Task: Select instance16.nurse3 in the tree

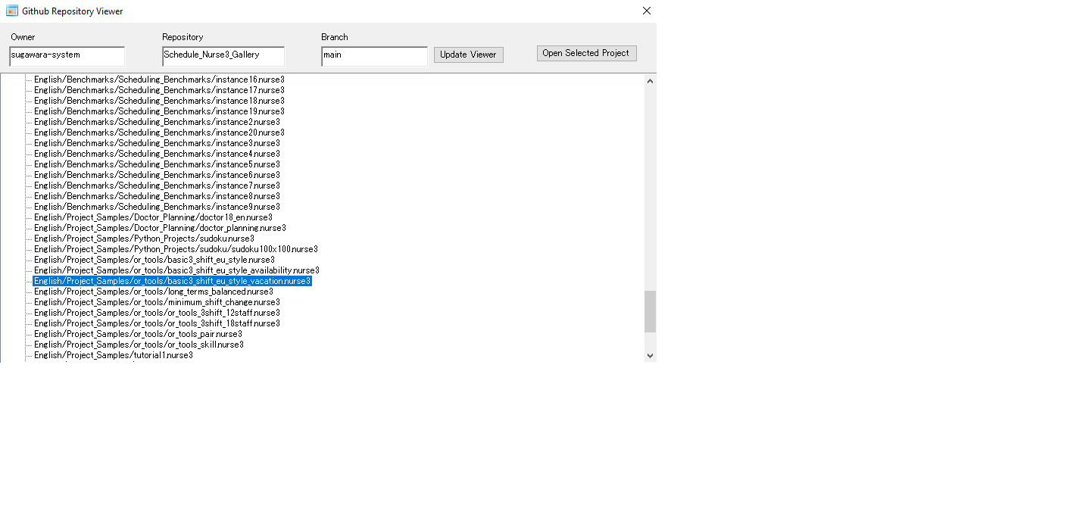Action: (x=159, y=80)
